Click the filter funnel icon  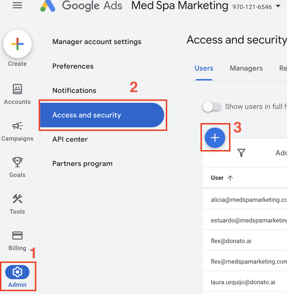241,152
